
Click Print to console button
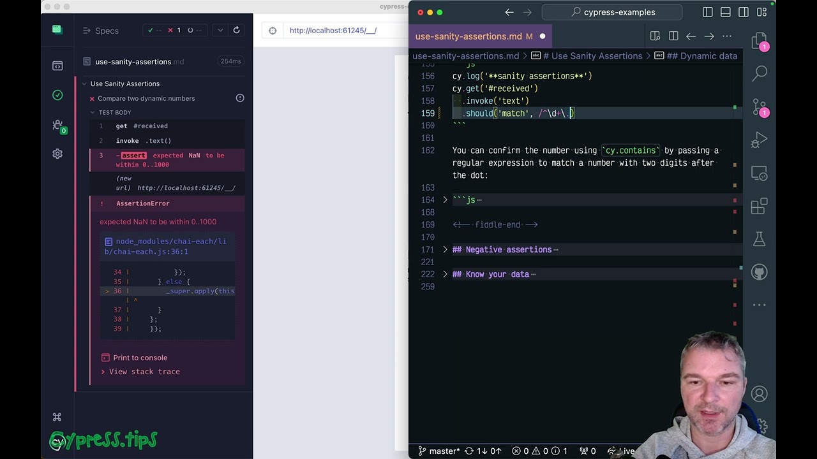[135, 358]
